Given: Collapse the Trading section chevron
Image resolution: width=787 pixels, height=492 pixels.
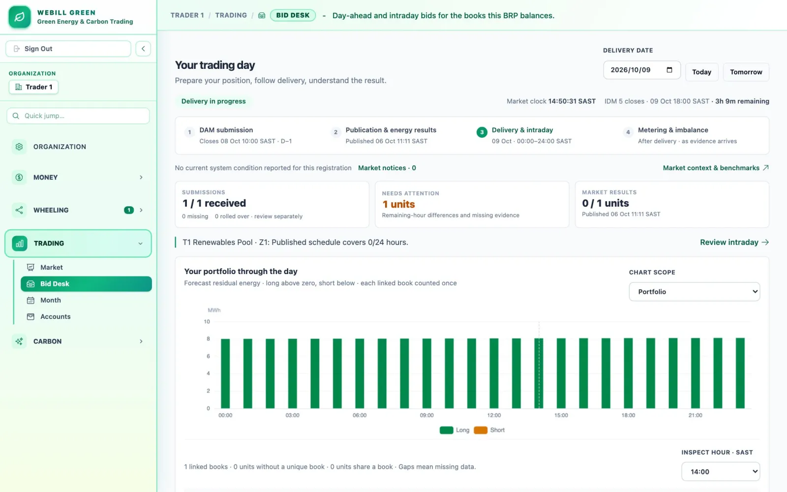Looking at the screenshot, I should point(140,244).
